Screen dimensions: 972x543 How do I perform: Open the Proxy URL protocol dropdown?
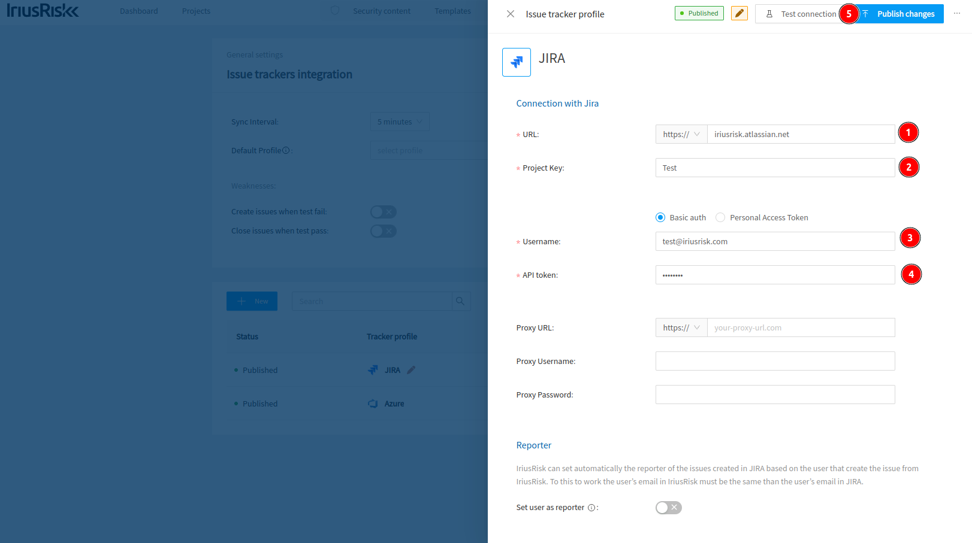(681, 327)
